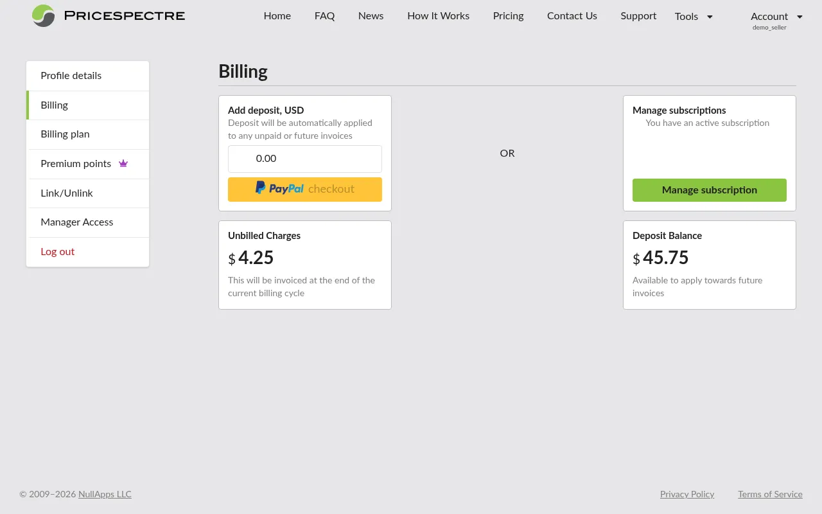Click the green logo circle in header

43,16
